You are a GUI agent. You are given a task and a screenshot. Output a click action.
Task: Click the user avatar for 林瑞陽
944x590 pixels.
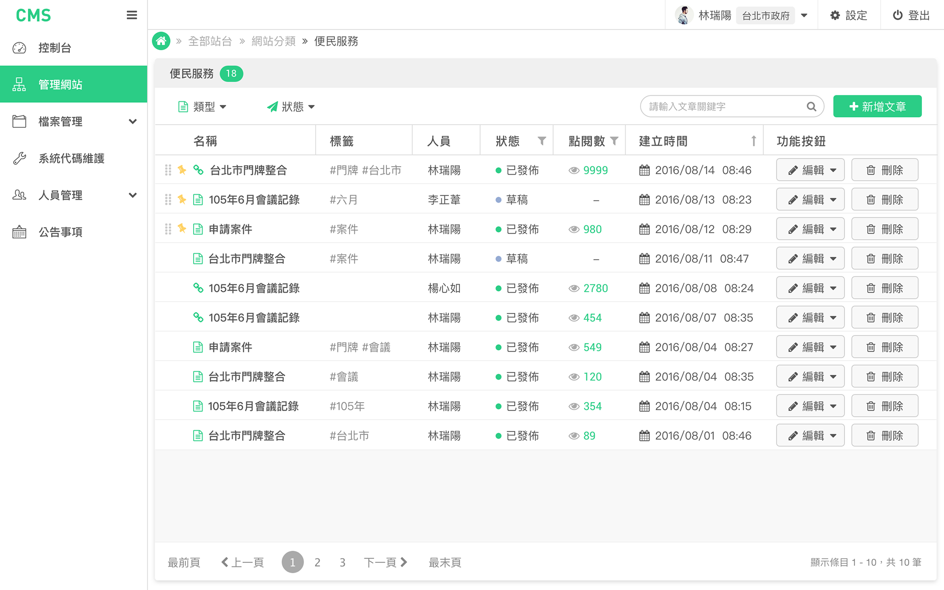point(683,15)
